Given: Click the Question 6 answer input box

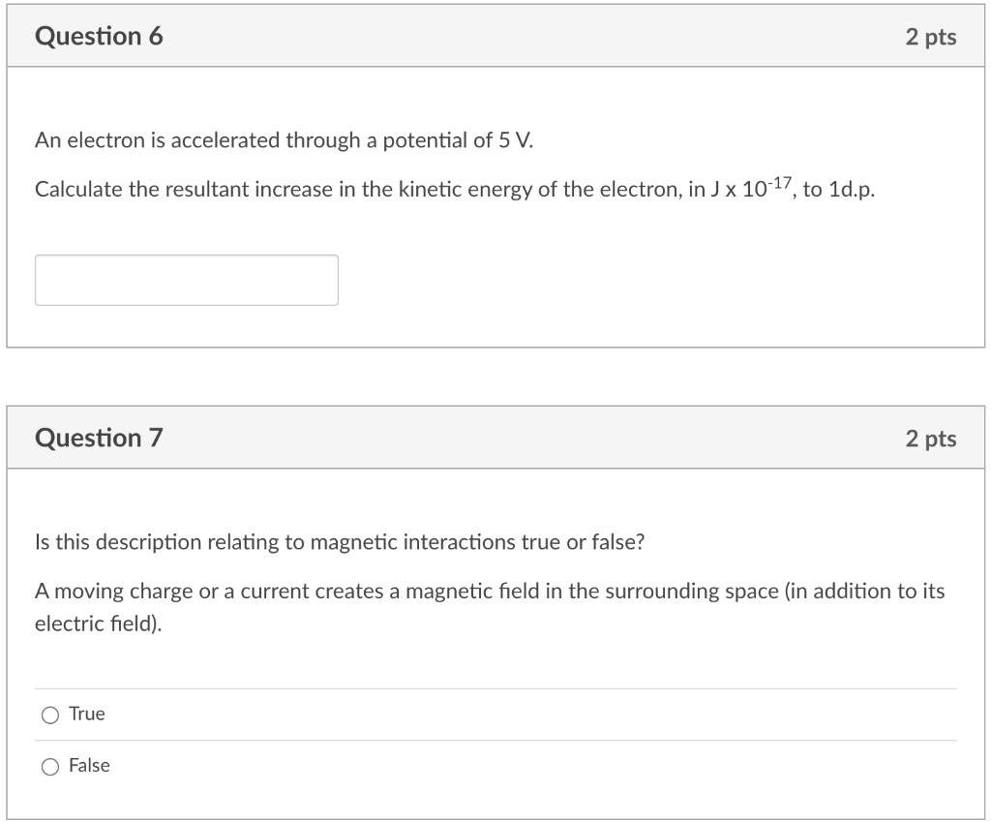Looking at the screenshot, I should 187,280.
